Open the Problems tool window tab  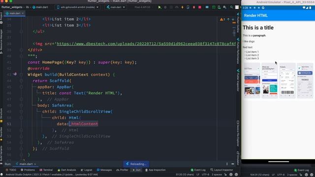pyautogui.click(x=28, y=170)
